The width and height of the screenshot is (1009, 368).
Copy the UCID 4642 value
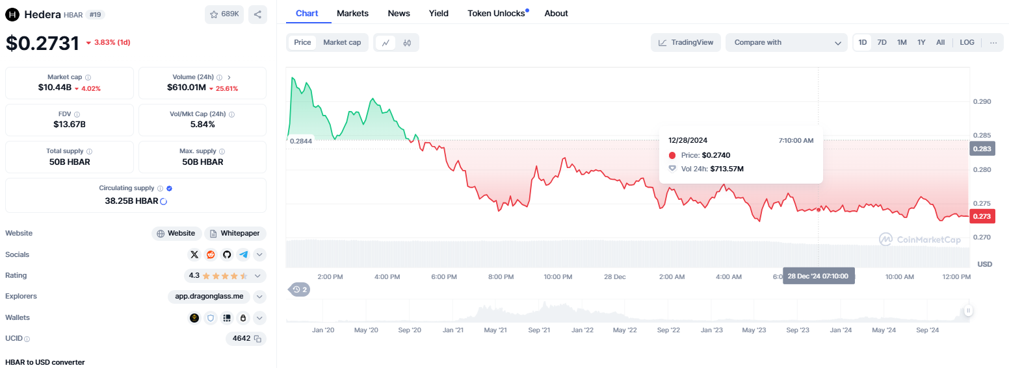coord(257,339)
